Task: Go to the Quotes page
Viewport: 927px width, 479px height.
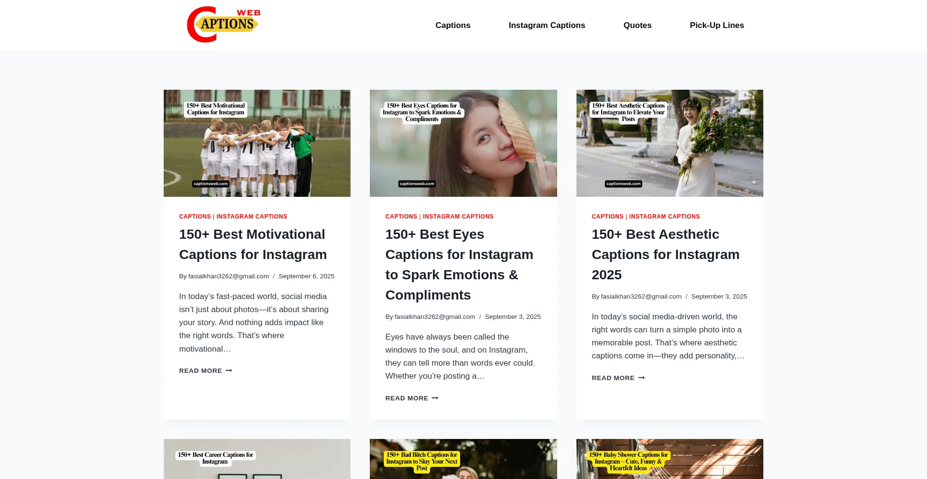Action: tap(637, 25)
